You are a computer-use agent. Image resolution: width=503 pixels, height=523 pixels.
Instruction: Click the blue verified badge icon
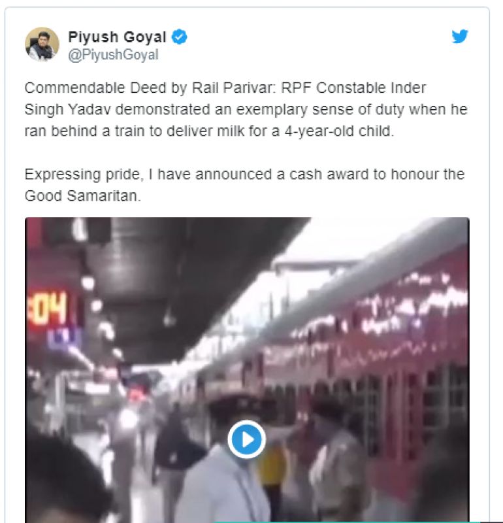point(180,37)
